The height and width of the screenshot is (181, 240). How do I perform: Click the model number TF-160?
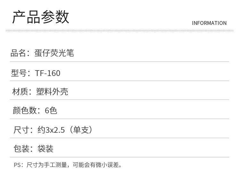48,73
